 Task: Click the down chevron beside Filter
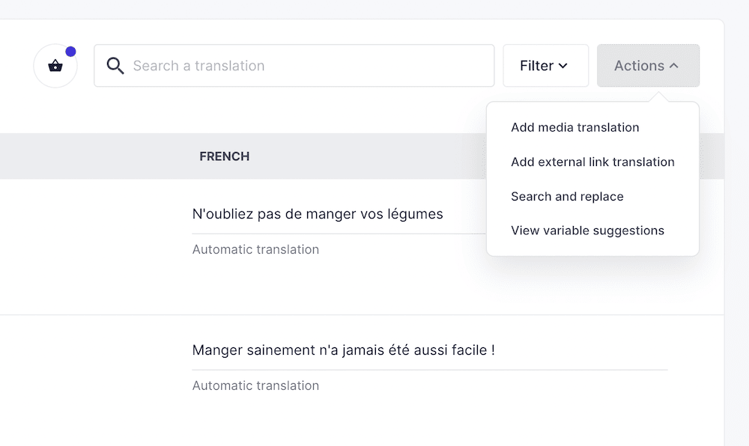[x=563, y=66]
